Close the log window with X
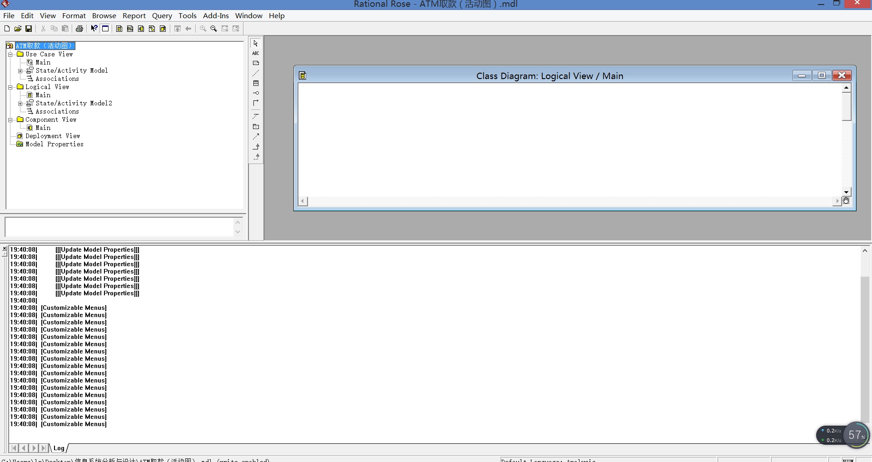 [x=5, y=248]
